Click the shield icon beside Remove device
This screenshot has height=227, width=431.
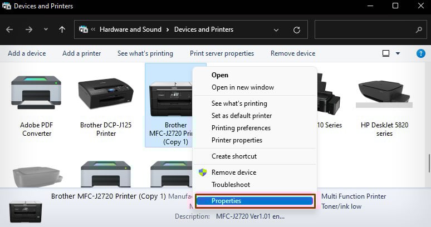click(x=203, y=172)
